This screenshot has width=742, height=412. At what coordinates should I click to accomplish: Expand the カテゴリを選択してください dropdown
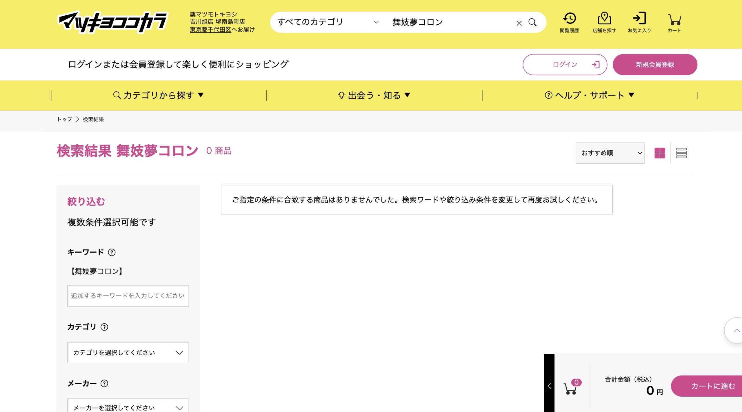pyautogui.click(x=128, y=353)
